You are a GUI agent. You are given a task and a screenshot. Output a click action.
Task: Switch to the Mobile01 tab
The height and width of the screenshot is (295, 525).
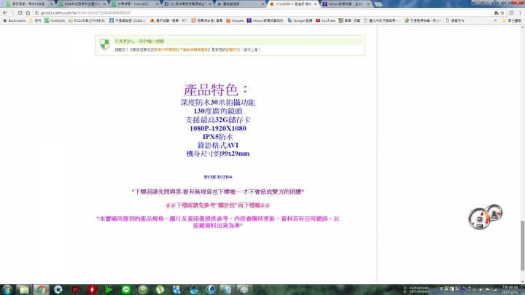point(134,4)
